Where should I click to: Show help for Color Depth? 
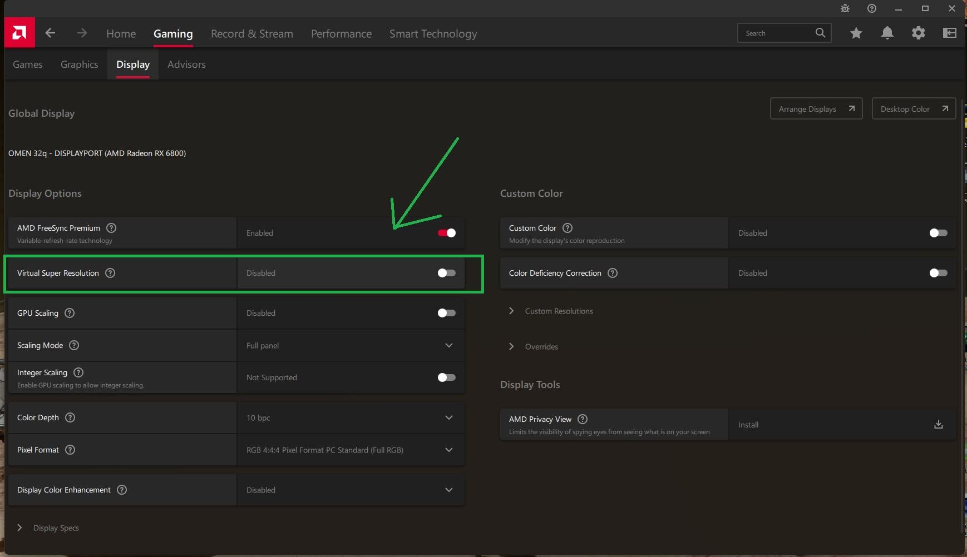pos(70,417)
